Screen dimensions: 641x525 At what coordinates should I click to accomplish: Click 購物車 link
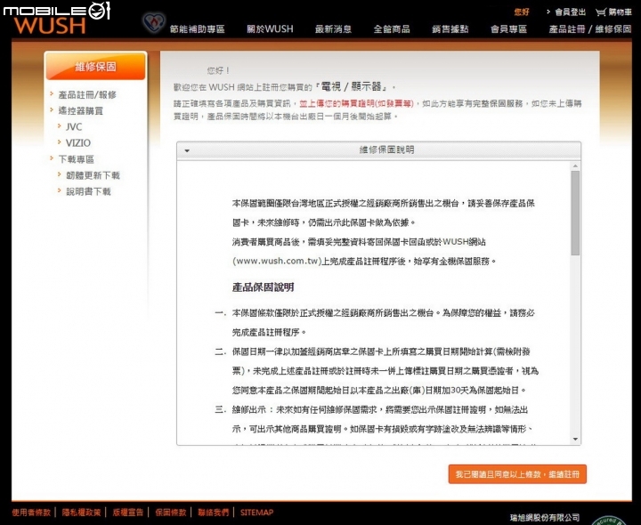620,12
